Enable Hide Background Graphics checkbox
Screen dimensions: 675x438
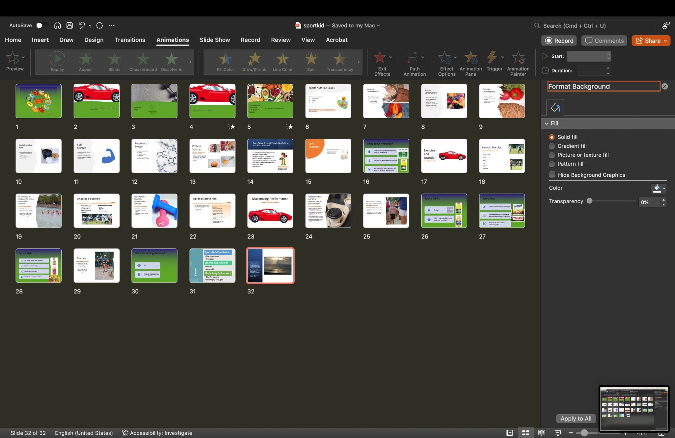point(552,175)
